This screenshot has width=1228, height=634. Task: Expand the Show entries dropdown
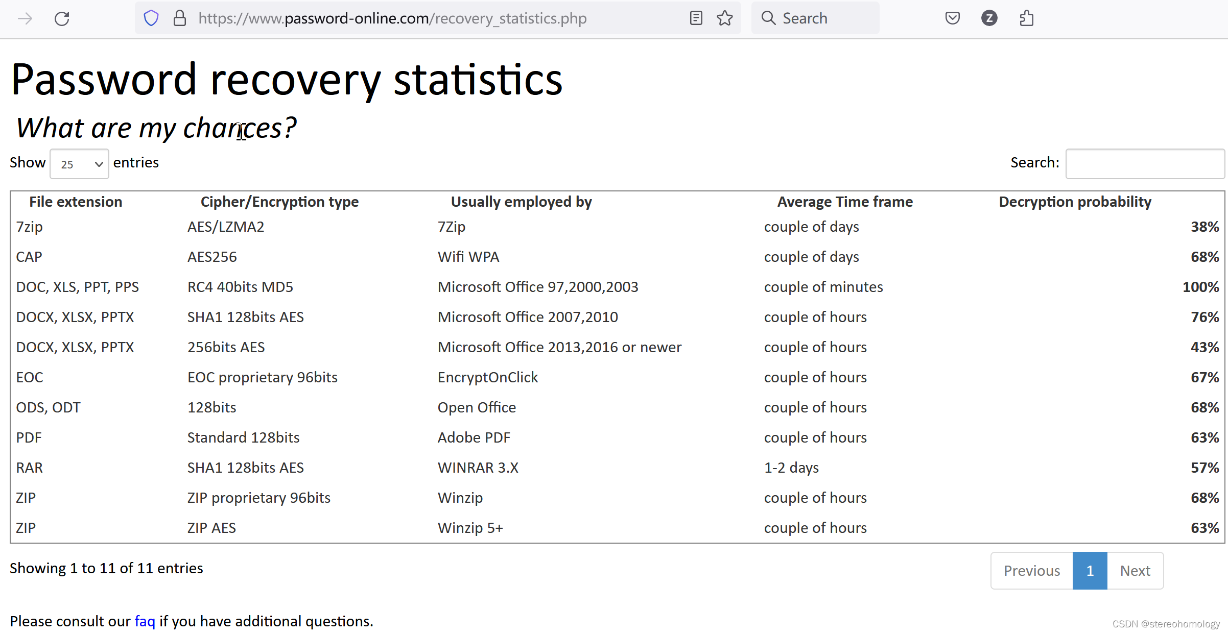pos(79,164)
